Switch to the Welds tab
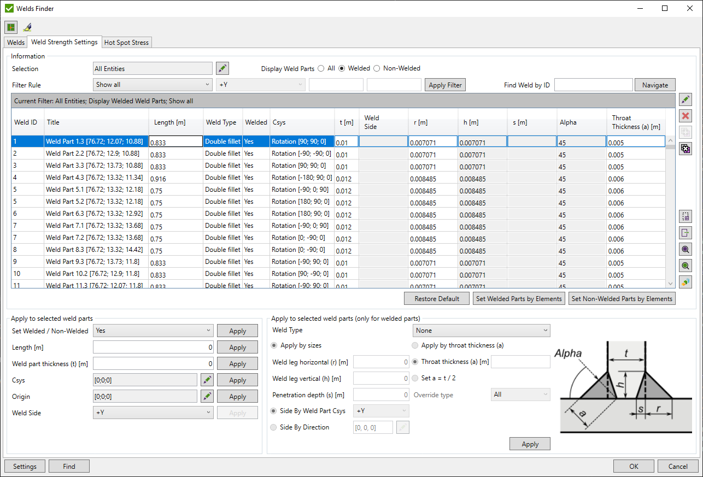 15,42
